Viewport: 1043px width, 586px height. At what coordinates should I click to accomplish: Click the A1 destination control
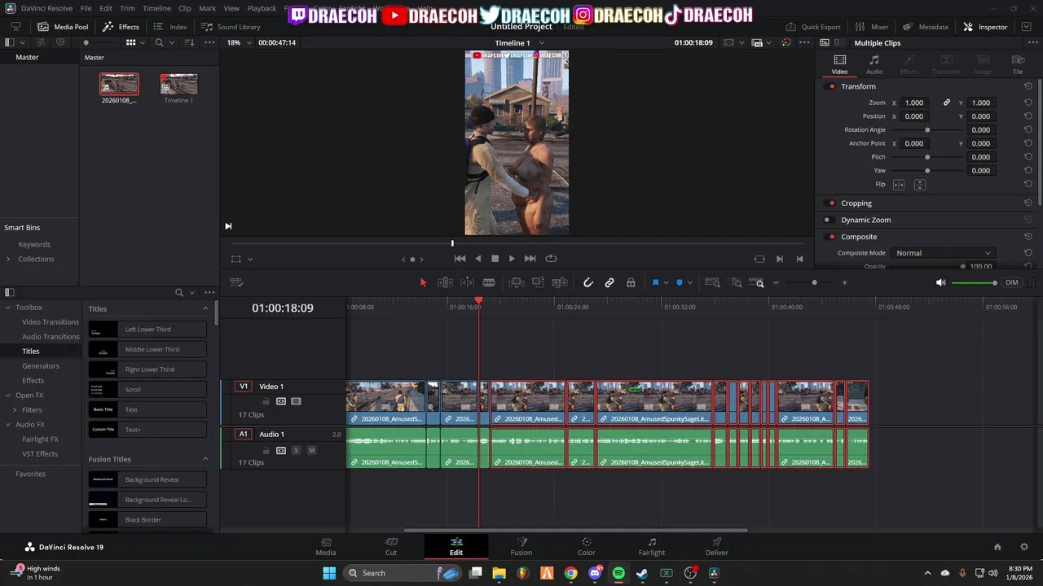(243, 435)
